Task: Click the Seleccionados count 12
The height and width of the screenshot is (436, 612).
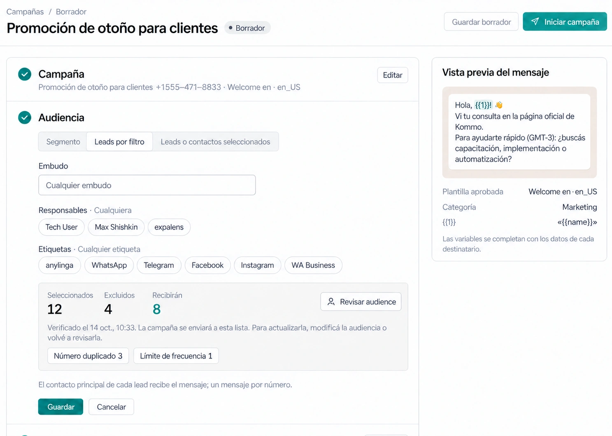Action: point(54,309)
